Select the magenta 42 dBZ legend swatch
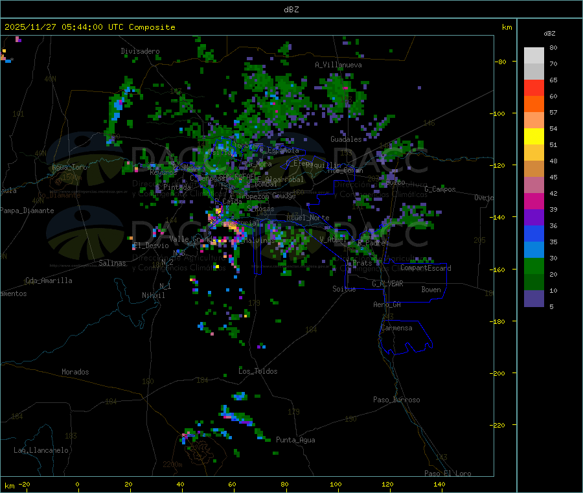583x493 pixels. point(534,201)
